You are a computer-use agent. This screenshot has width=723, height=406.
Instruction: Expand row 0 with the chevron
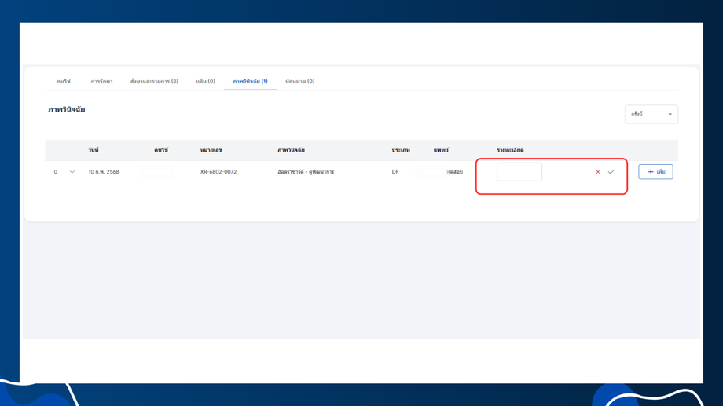72,172
